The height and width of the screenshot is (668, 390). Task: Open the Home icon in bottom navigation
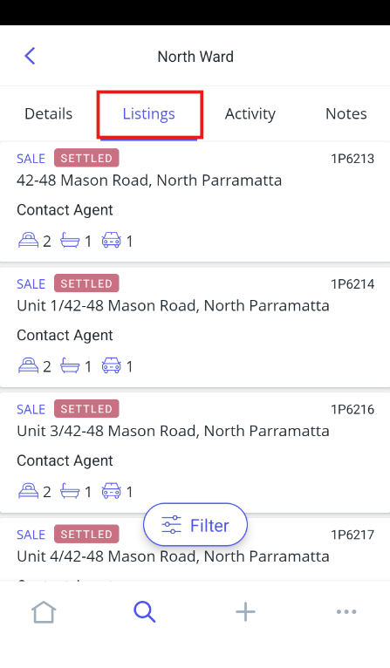(44, 612)
